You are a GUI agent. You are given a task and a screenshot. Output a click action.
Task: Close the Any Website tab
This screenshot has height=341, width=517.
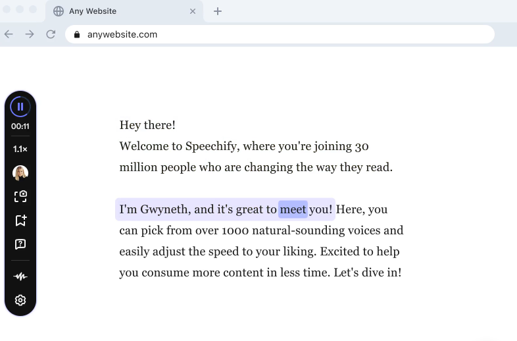coord(193,11)
